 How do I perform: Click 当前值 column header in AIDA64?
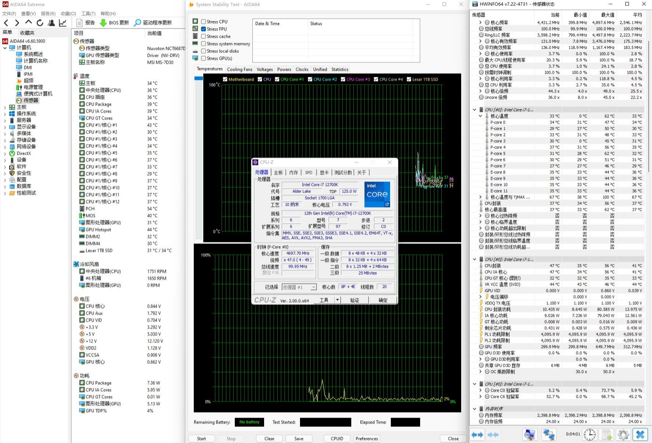pyautogui.click(x=154, y=33)
